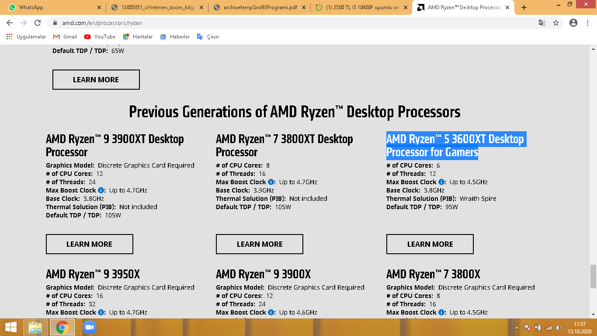597x336 pixels.
Task: Open the YouTube bookmark
Action: tap(100, 37)
